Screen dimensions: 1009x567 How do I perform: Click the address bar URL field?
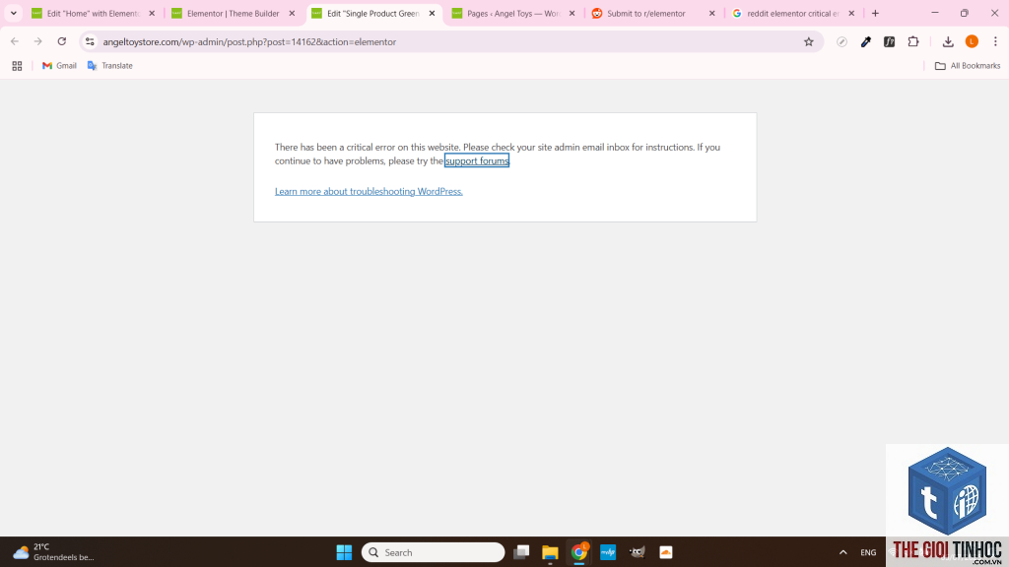450,41
